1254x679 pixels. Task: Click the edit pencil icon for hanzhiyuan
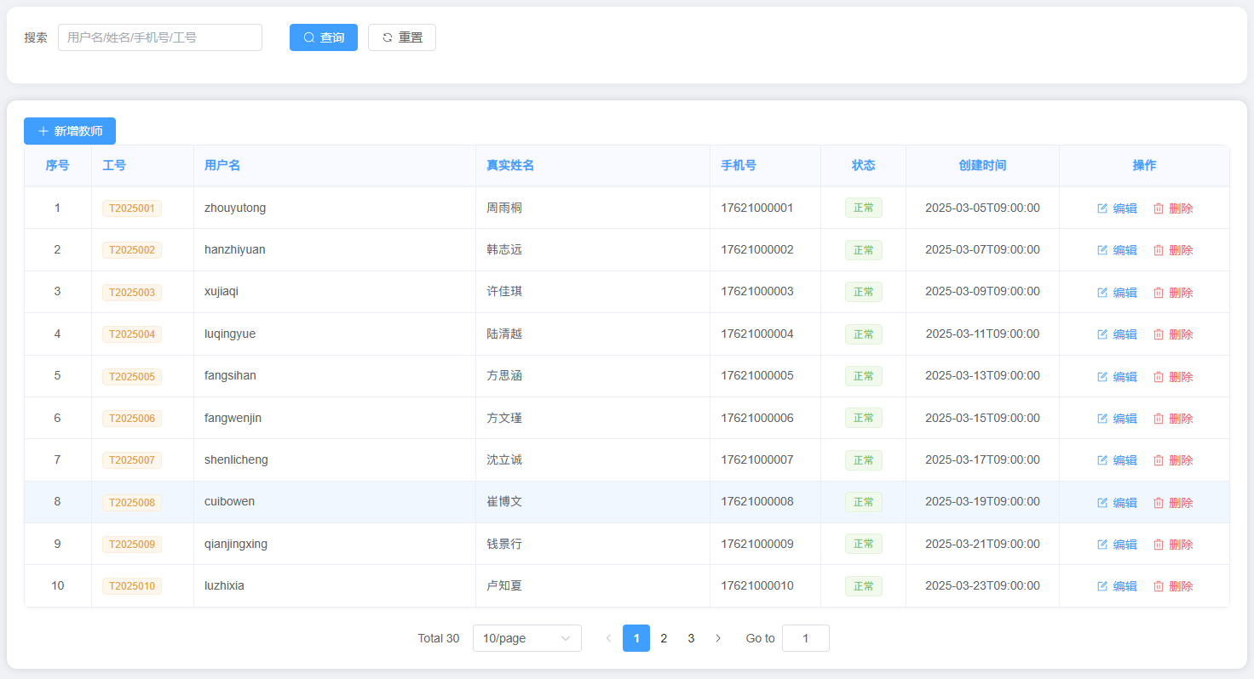click(x=1102, y=250)
